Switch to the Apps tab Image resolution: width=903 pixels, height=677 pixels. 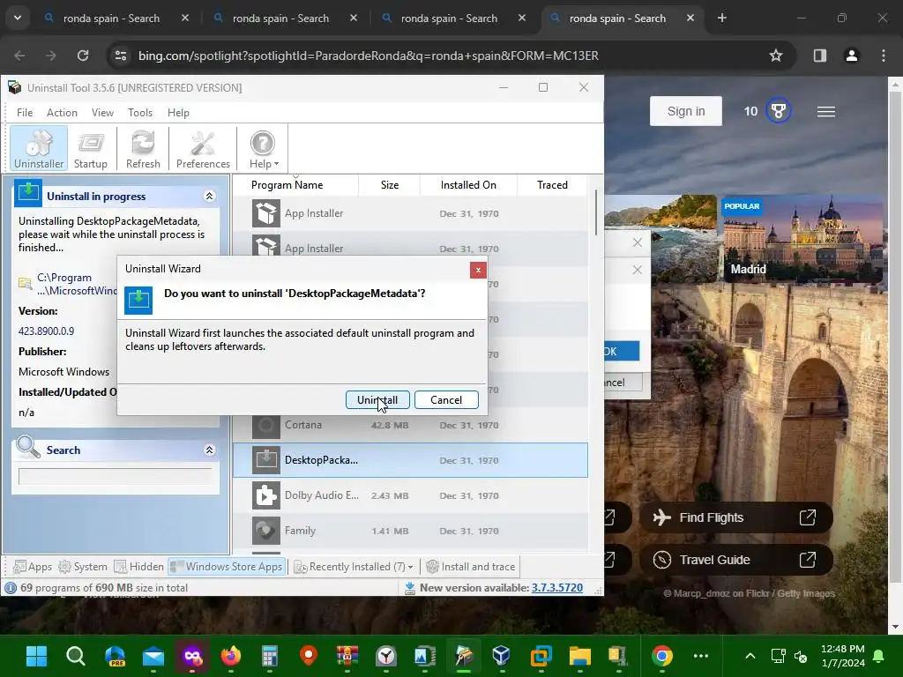pyautogui.click(x=33, y=567)
